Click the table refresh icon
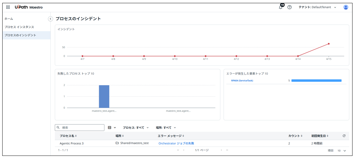 pyautogui.click(x=344, y=136)
